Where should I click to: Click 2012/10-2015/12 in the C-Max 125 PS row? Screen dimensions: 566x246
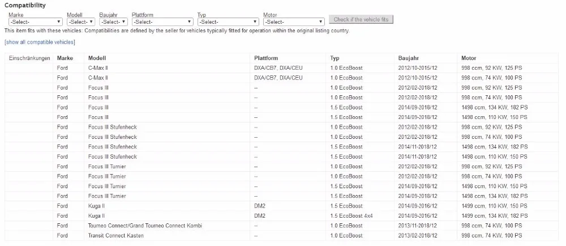[x=418, y=68]
